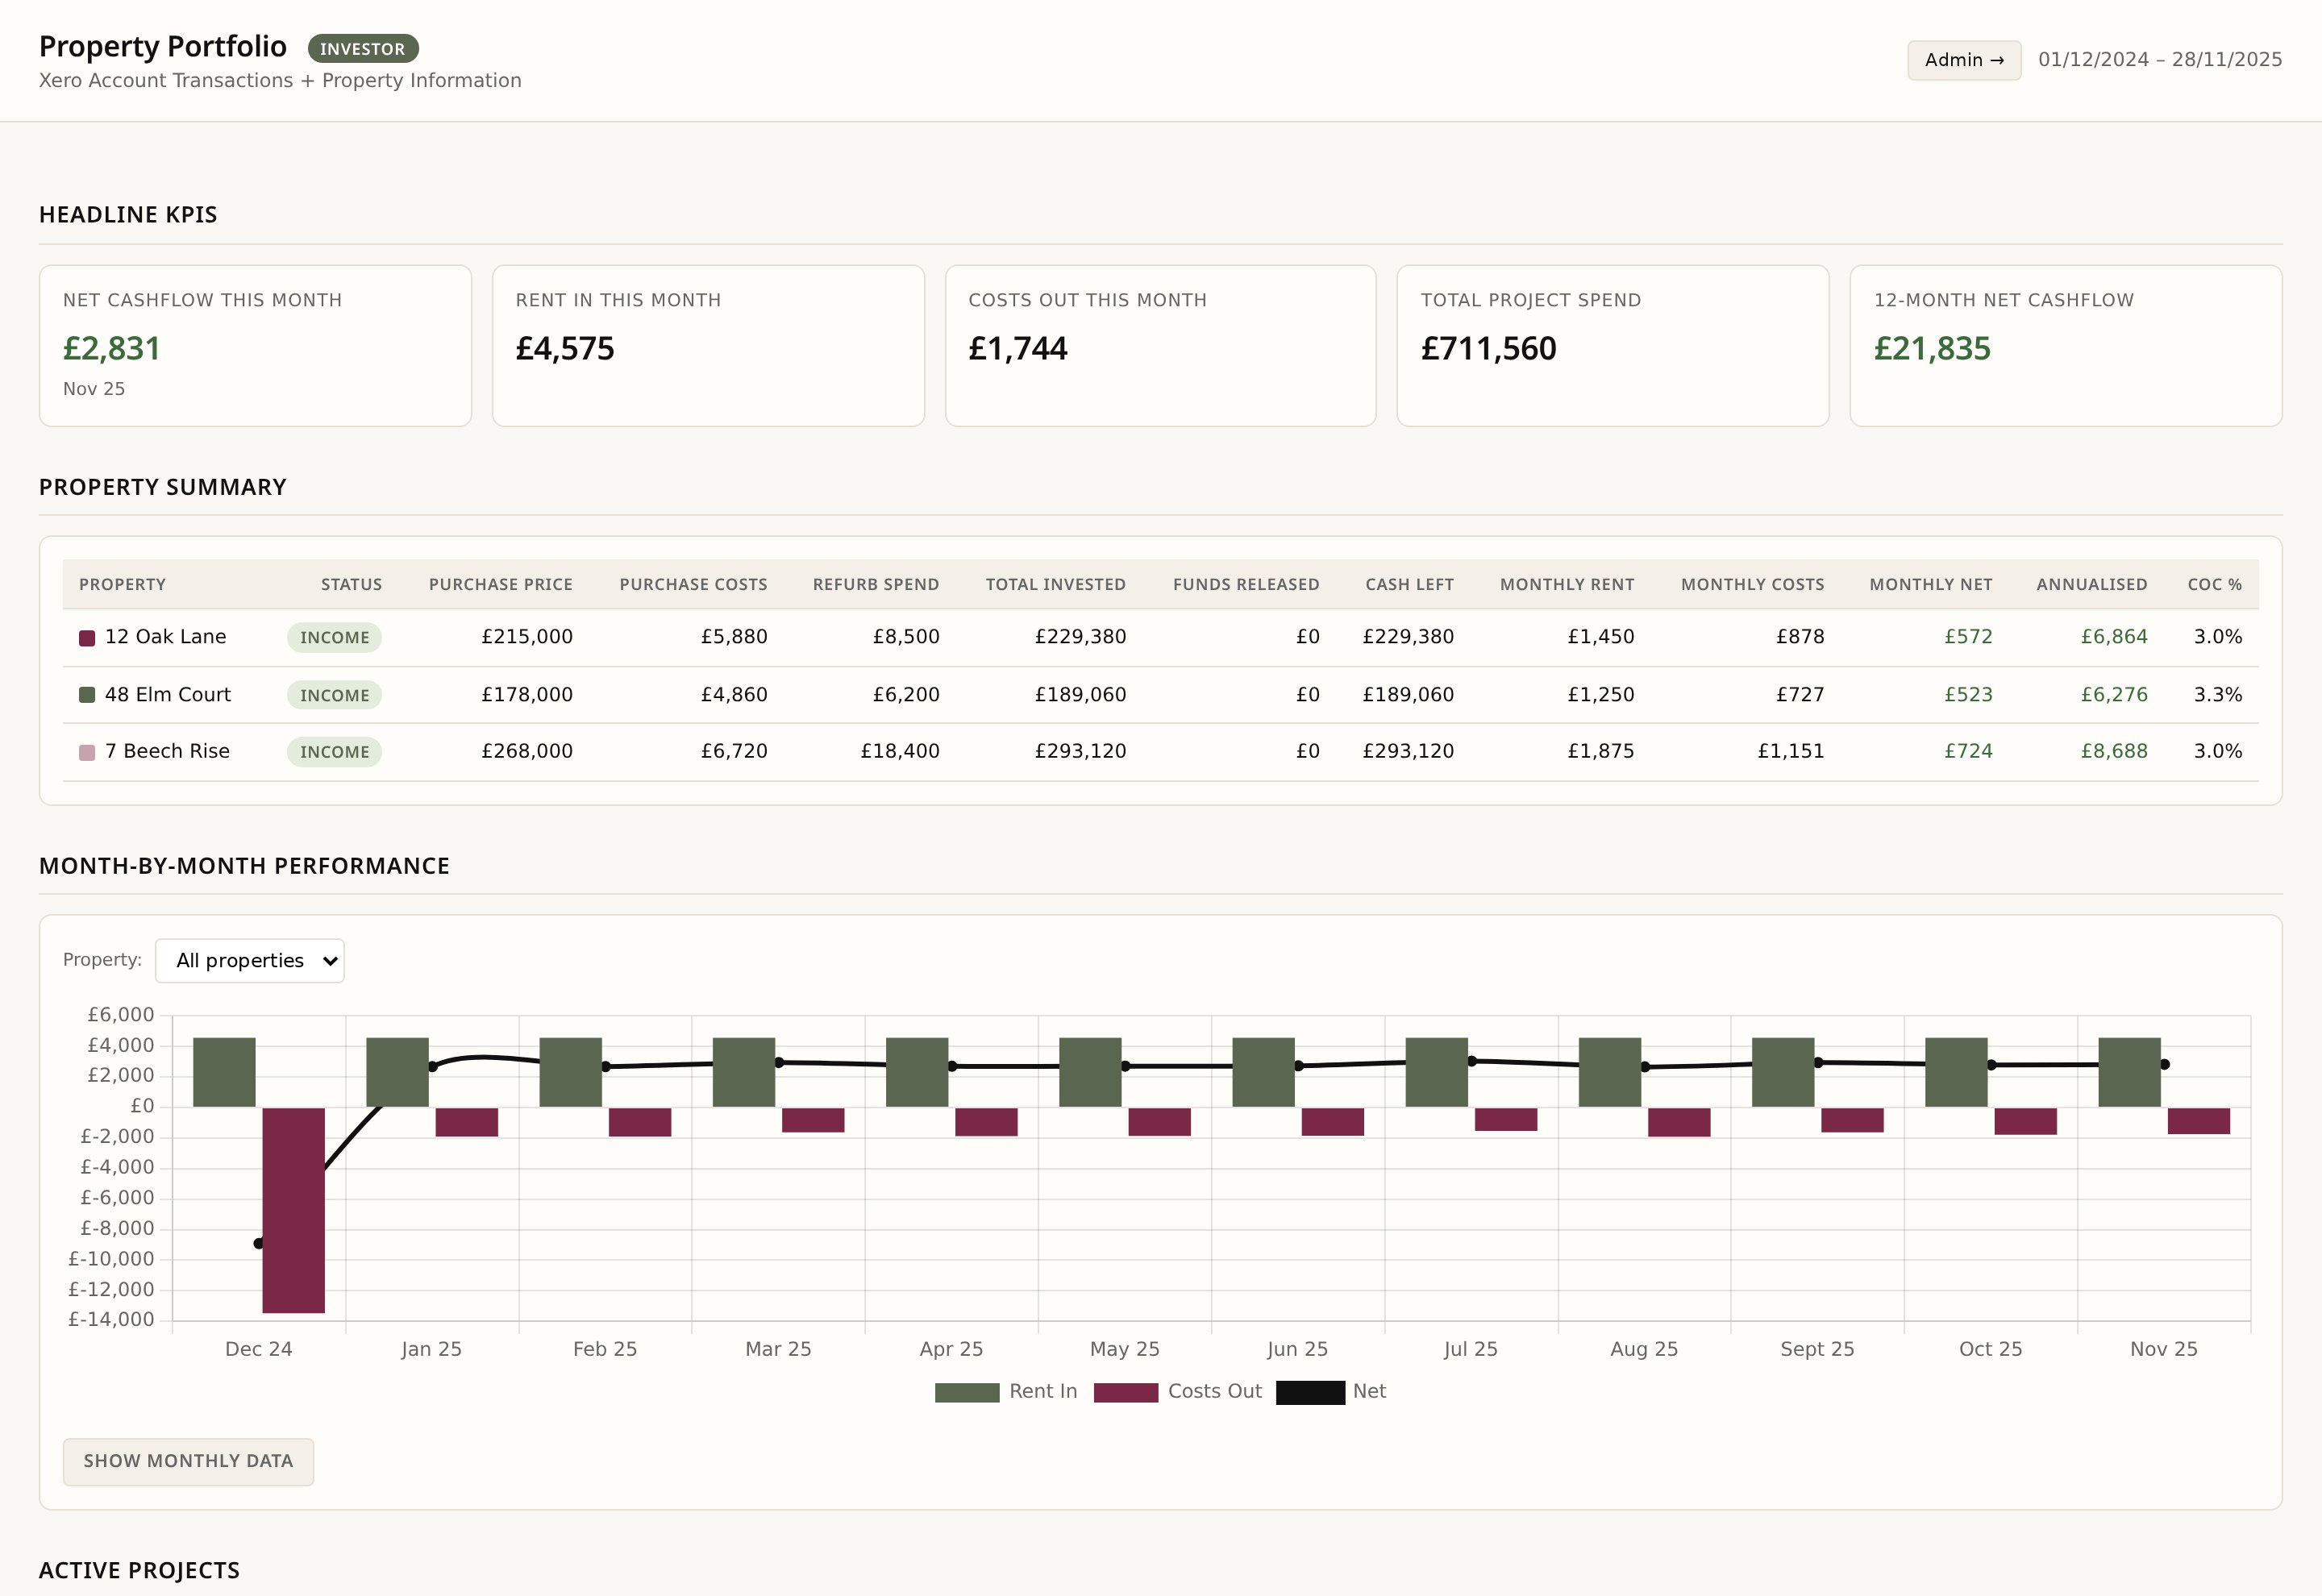Click the Jul 25 x-axis label
This screenshot has height=1596, width=2322.
1470,1349
